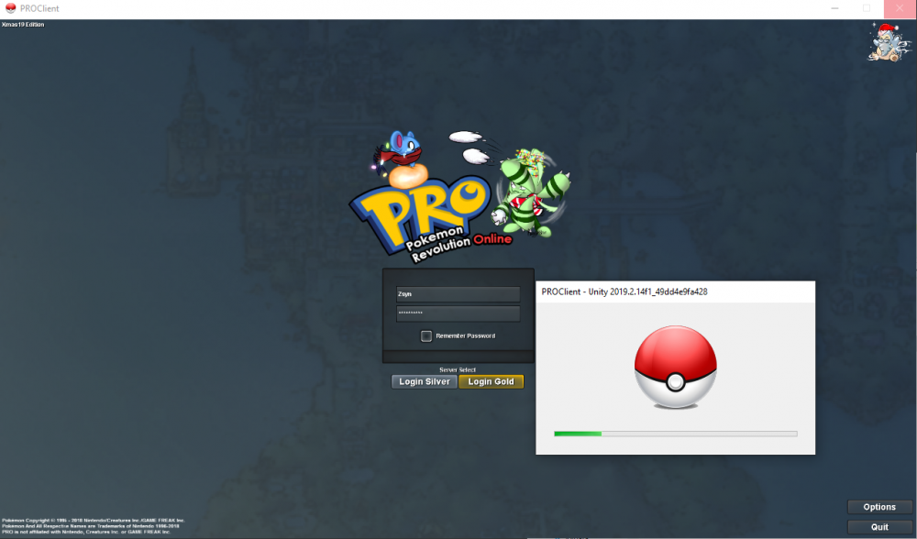The width and height of the screenshot is (917, 539).
Task: Click the Xmas19 Edition label
Action: pos(23,25)
